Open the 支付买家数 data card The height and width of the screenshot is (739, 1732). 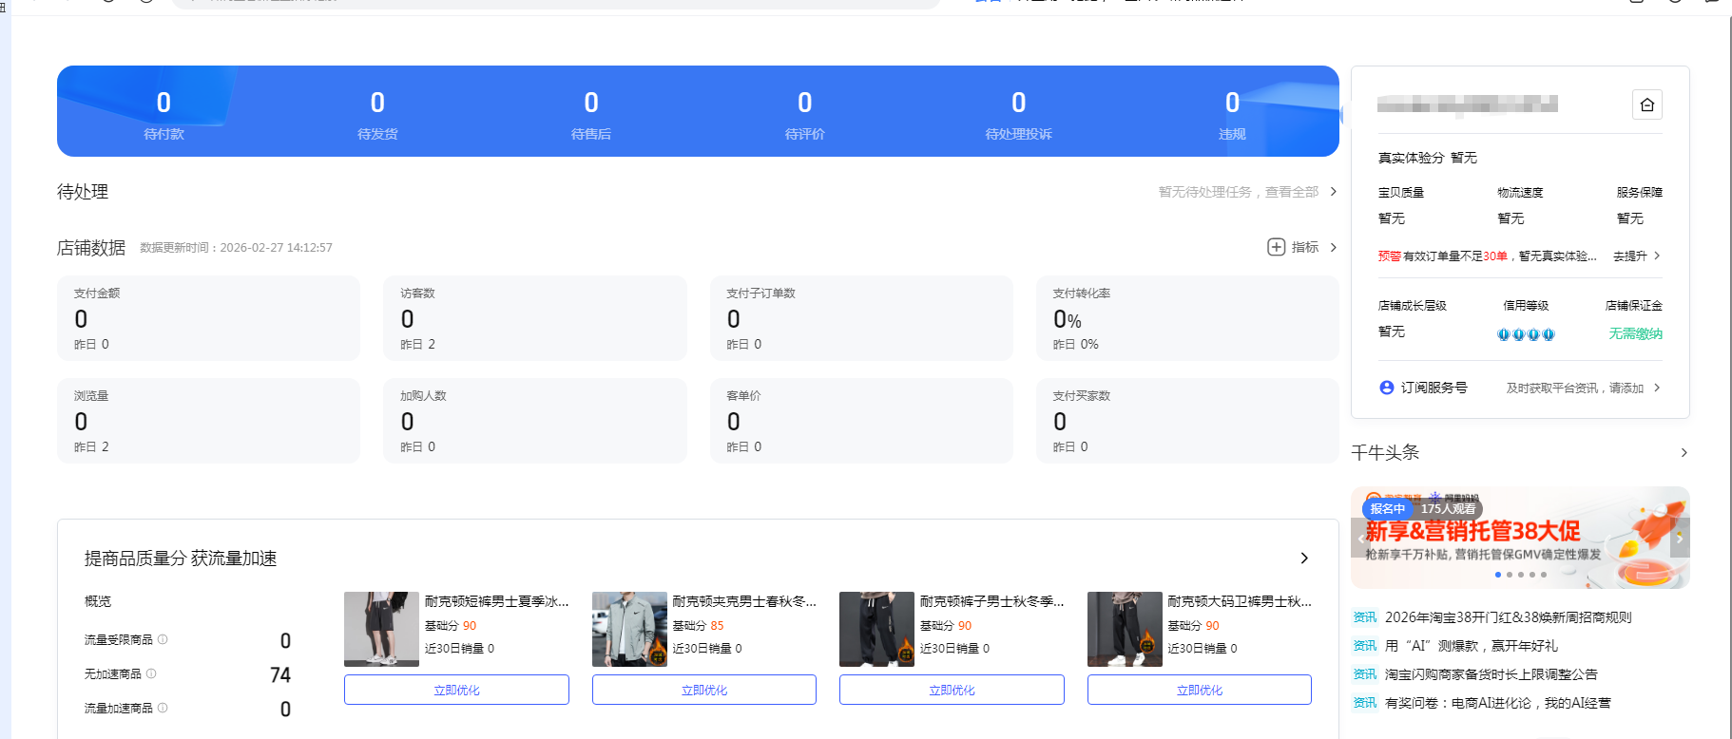(1187, 421)
